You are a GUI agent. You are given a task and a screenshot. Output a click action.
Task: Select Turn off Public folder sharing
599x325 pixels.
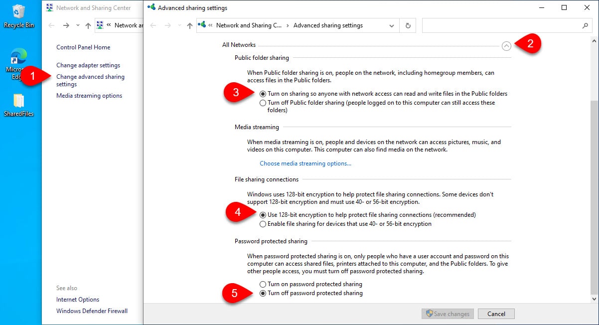click(263, 103)
